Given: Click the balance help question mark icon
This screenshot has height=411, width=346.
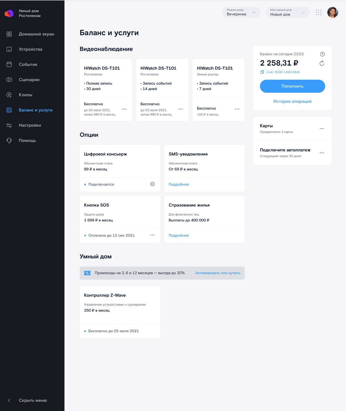Looking at the screenshot, I should coord(322,54).
